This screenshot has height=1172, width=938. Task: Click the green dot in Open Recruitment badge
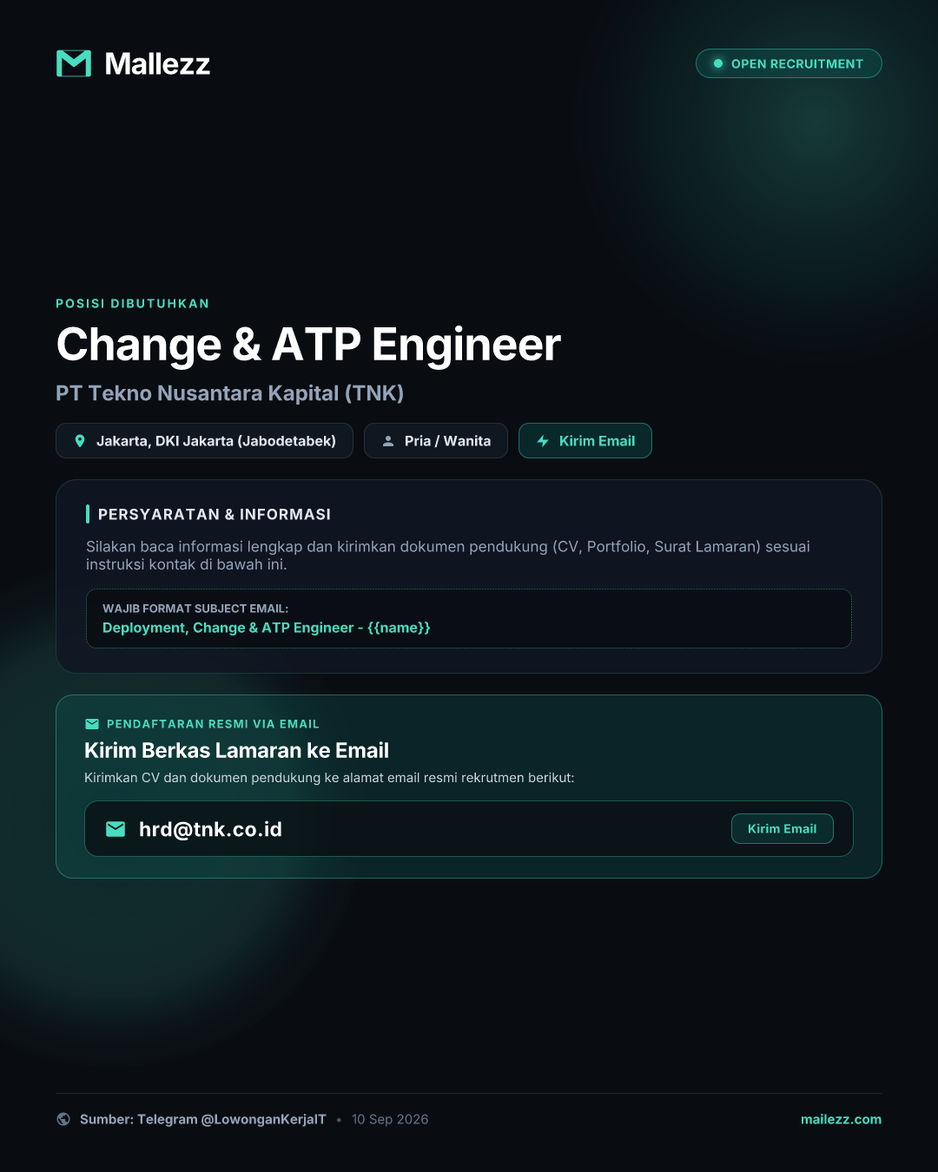(718, 63)
